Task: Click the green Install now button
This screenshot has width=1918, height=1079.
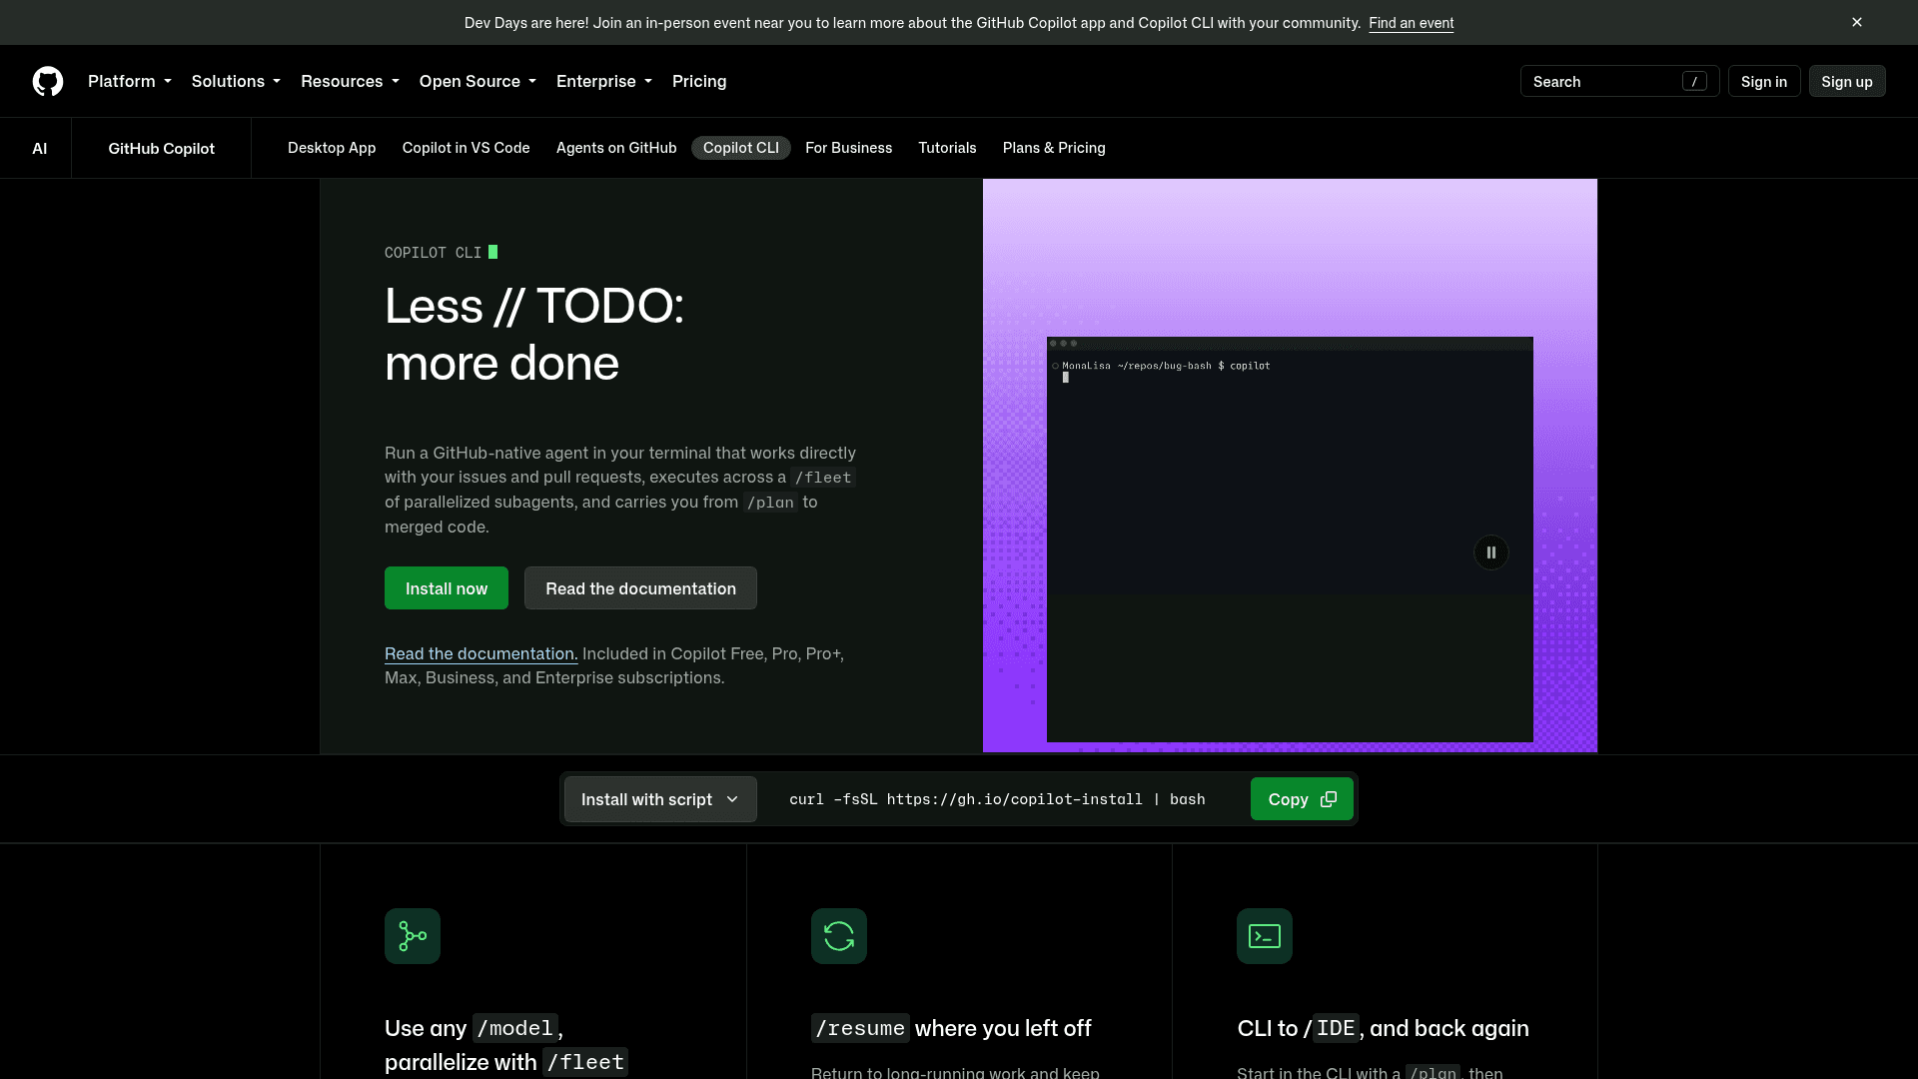Action: tap(447, 588)
